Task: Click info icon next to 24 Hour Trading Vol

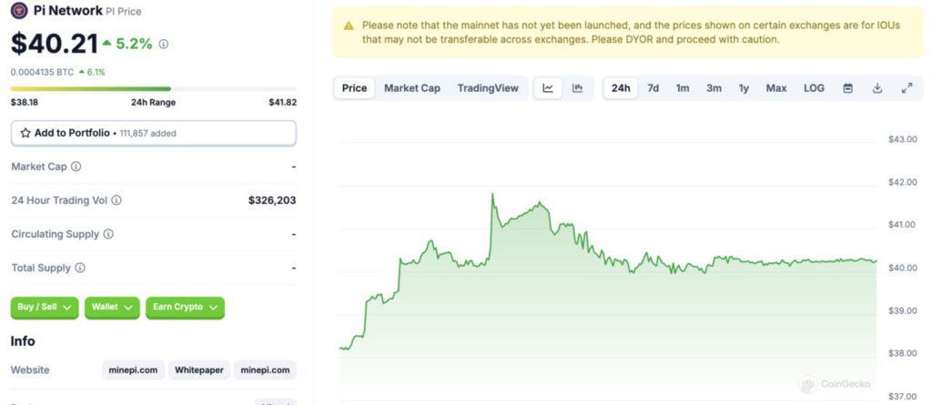Action: [x=116, y=200]
